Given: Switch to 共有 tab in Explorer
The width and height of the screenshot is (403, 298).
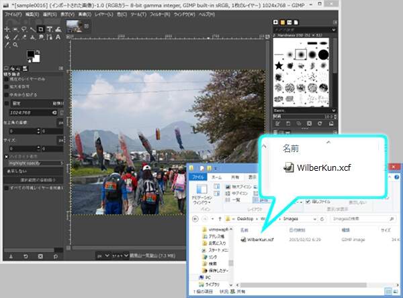Looking at the screenshot, I should coord(235,177).
